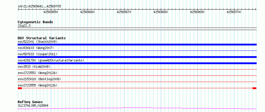The image size is (265, 112).
Task: Open variant nsv522001 (Shaikh2009) label
Action: (38, 42)
